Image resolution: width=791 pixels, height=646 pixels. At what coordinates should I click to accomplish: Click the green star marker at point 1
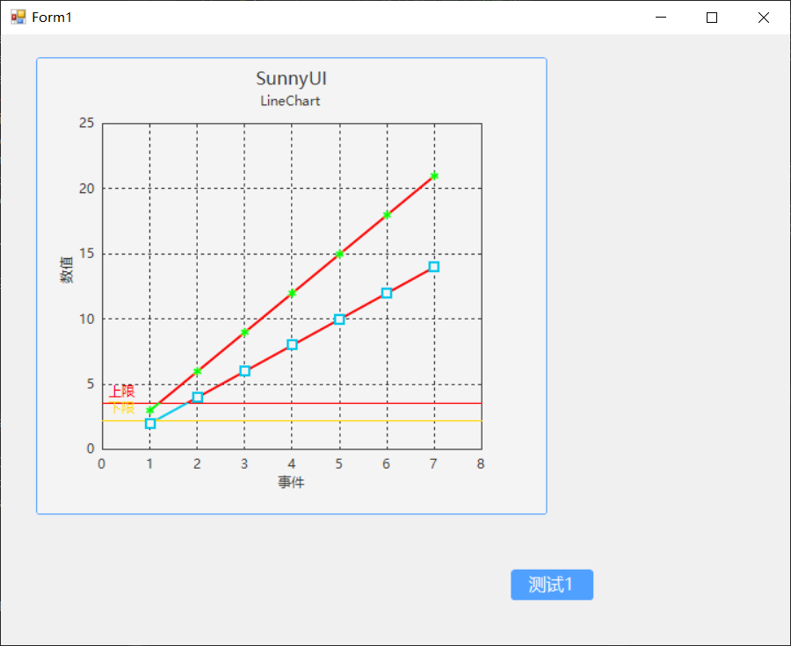pyautogui.click(x=149, y=409)
